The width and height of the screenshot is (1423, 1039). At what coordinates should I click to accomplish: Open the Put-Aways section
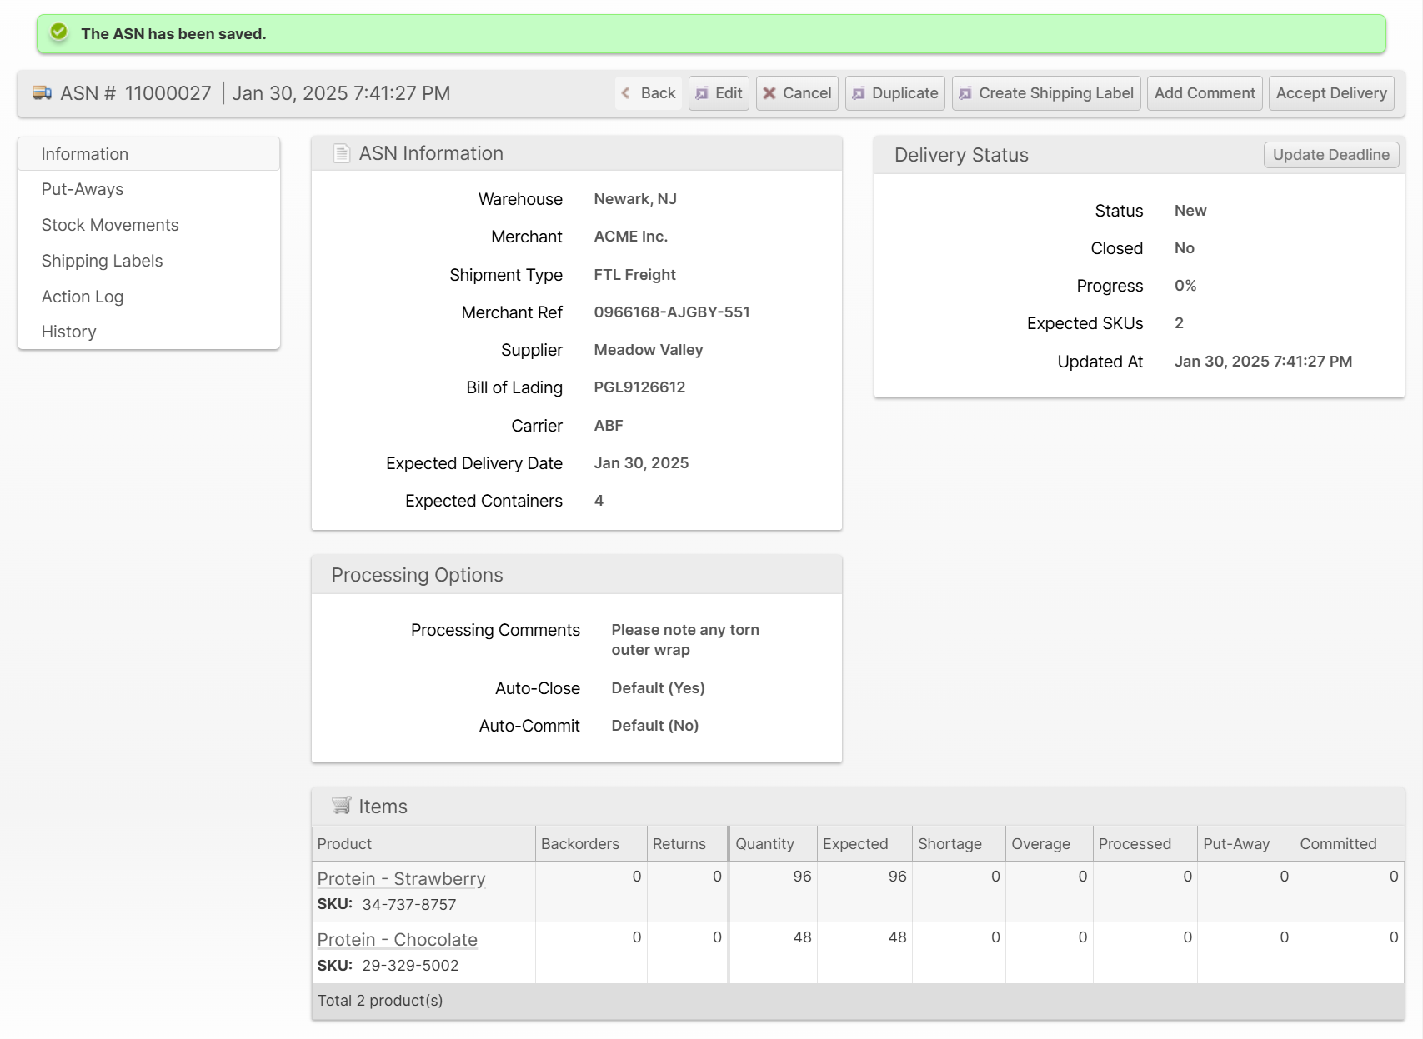pyautogui.click(x=83, y=189)
